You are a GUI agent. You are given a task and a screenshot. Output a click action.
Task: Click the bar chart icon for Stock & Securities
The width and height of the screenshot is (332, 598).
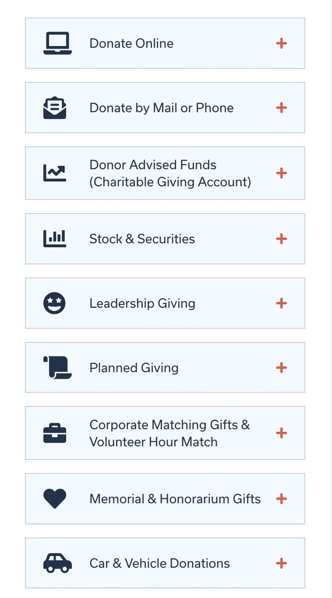(x=55, y=239)
